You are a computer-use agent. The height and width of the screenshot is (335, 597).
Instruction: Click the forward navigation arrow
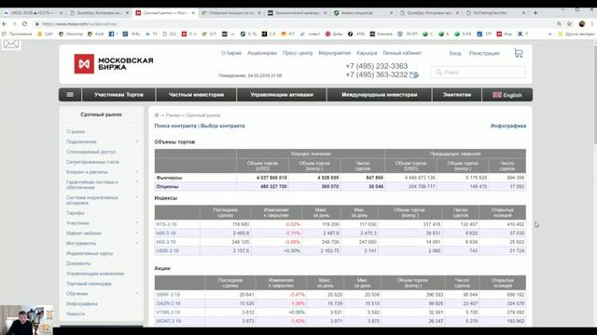15,23
